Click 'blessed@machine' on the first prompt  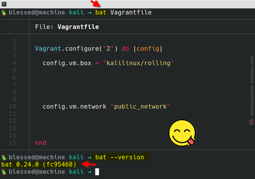point(37,12)
